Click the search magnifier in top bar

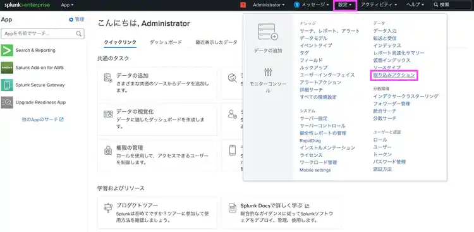436,5
